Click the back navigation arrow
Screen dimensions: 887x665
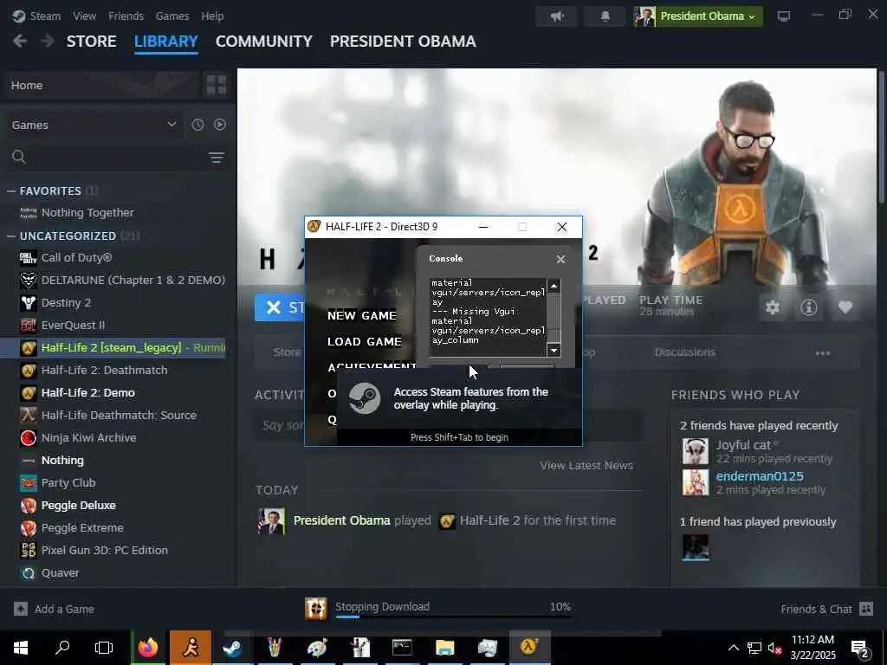[20, 41]
